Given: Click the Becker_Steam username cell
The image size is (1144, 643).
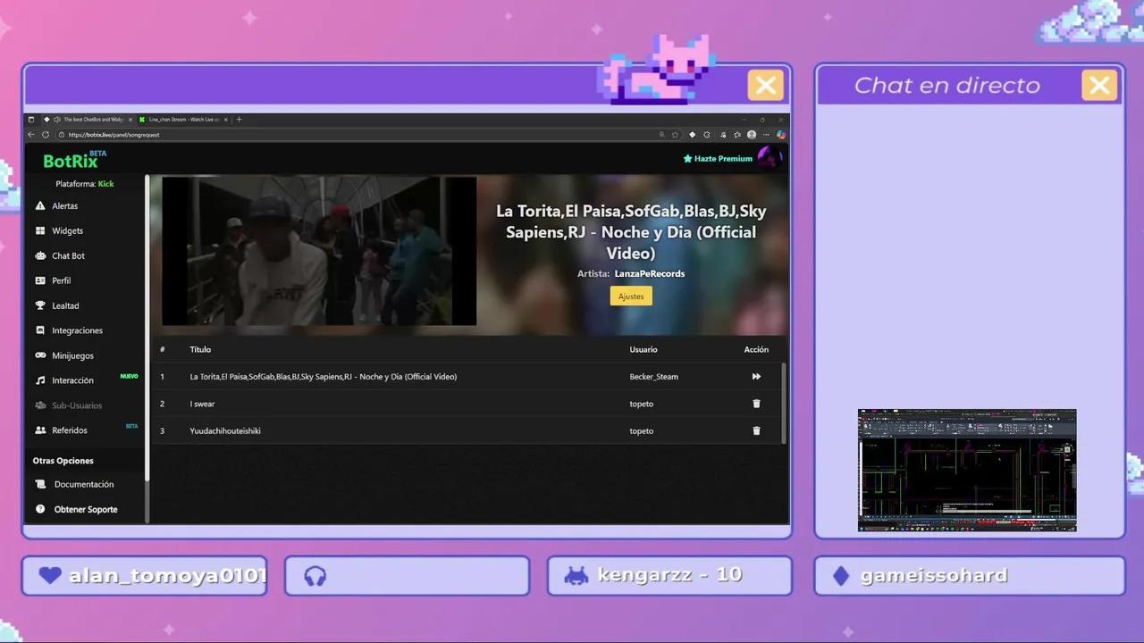Looking at the screenshot, I should point(653,377).
